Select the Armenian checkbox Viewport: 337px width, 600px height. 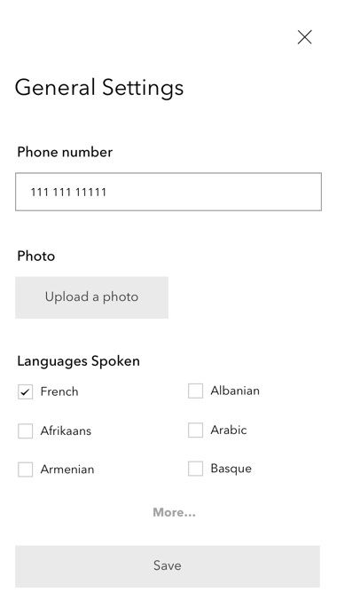pyautogui.click(x=25, y=470)
